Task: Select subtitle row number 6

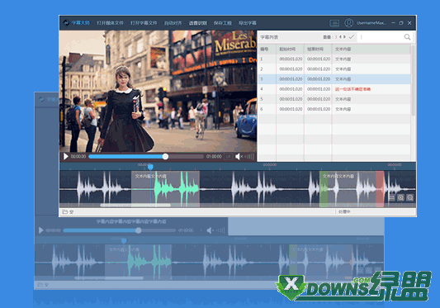Action: coord(334,109)
